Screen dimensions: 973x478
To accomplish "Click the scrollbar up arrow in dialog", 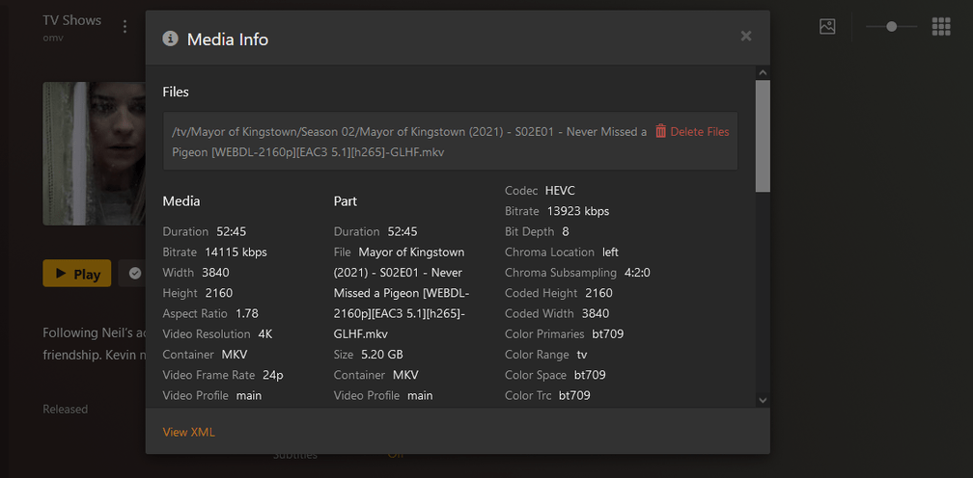I will tap(763, 72).
